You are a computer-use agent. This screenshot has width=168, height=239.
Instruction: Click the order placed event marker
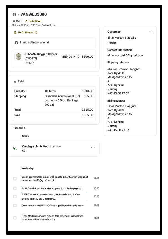[x=15, y=218]
